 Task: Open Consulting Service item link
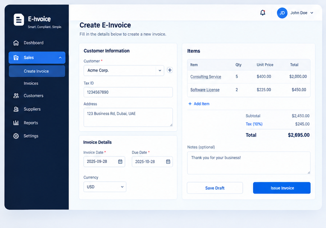coord(206,77)
